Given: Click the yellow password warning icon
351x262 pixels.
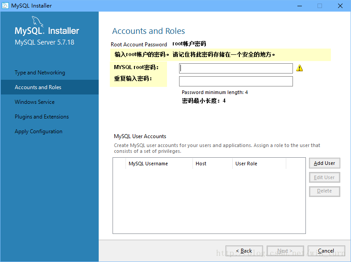Looking at the screenshot, I should tap(299, 68).
